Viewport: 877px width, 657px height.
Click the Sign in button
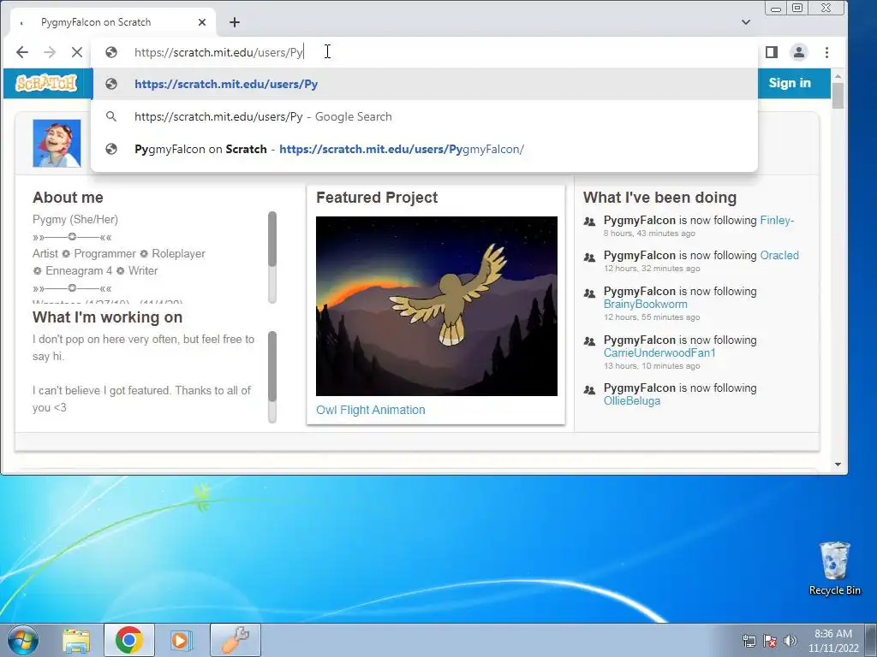tap(789, 83)
